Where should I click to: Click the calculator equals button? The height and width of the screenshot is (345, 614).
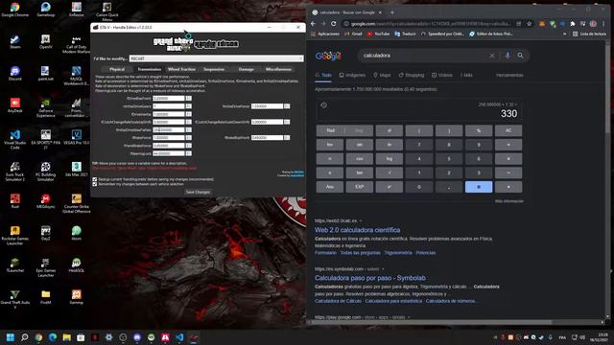[479, 187]
